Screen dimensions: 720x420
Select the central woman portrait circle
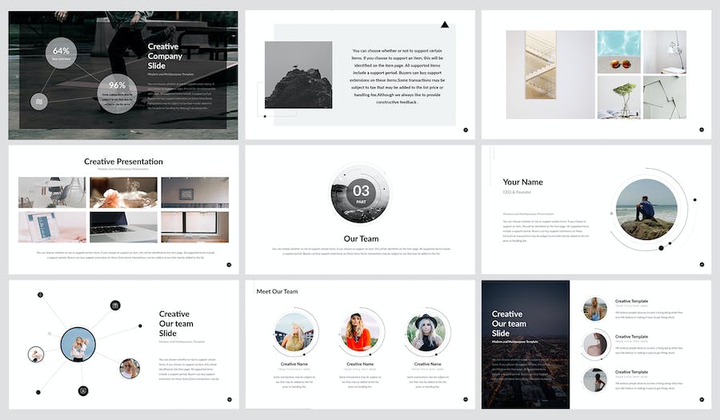78,344
